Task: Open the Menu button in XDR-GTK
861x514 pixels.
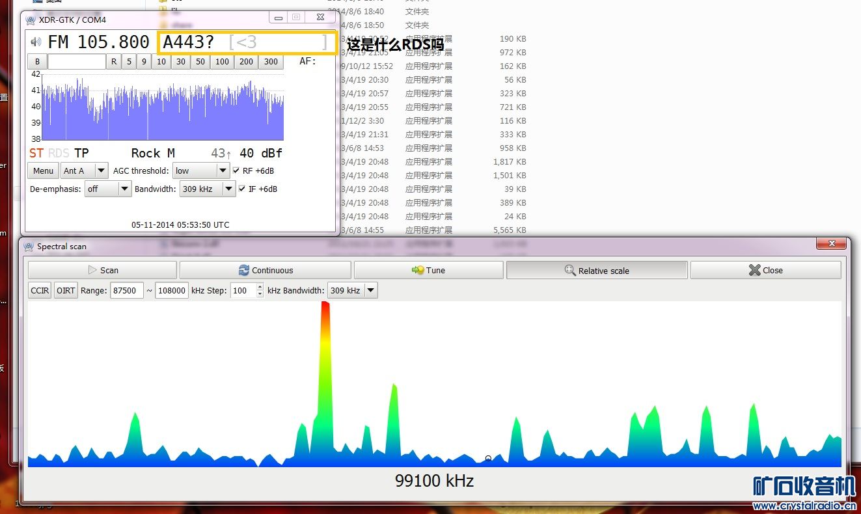Action: point(43,170)
